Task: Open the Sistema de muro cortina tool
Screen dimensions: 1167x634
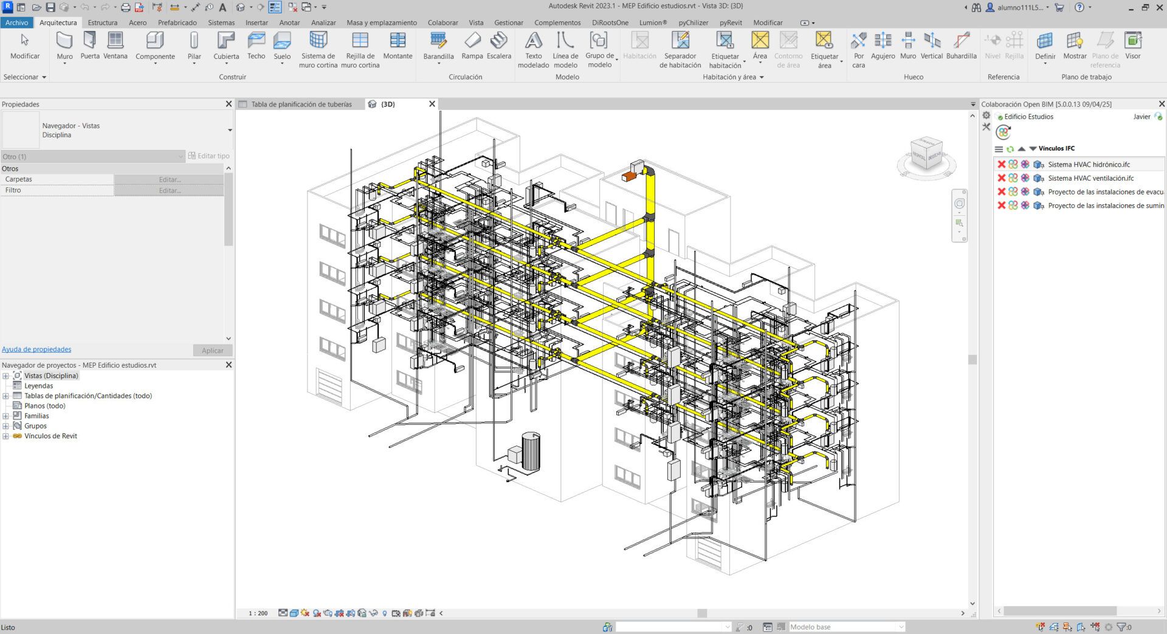Action: coord(318,49)
